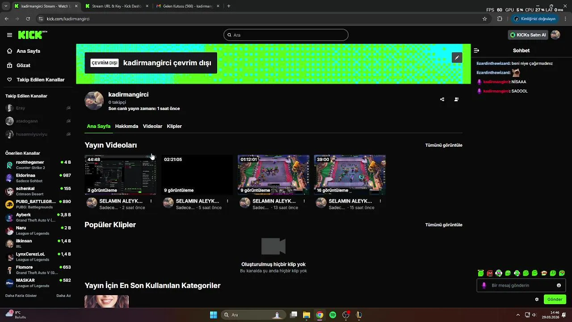The image size is (572, 322).
Task: Open recommended channel Naru
Action: 38,231
